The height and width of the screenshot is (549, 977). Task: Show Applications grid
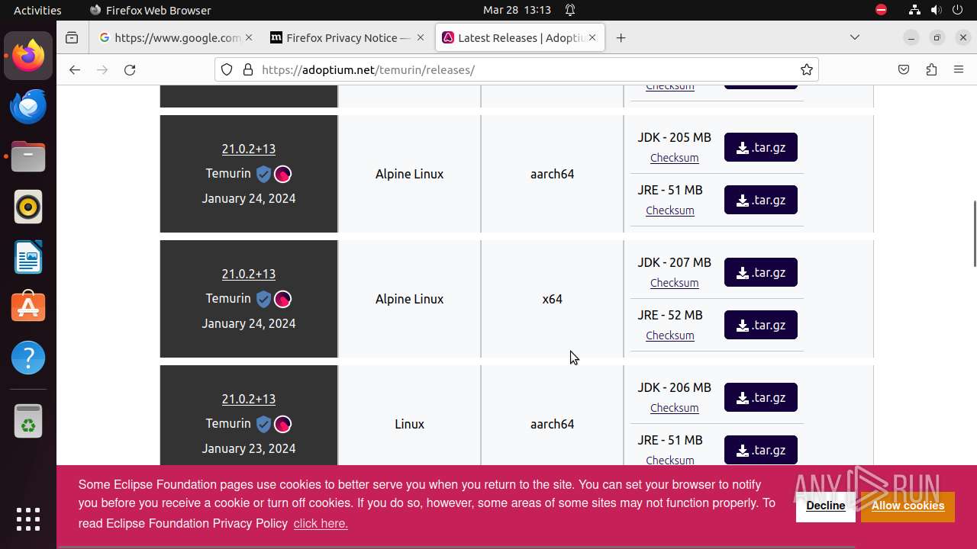(28, 519)
